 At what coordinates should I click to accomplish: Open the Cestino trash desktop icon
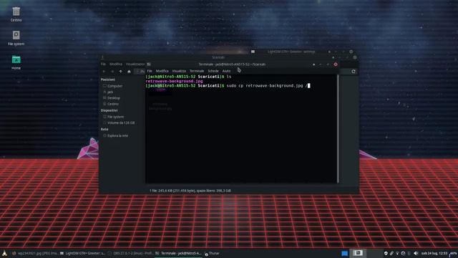[x=16, y=14]
